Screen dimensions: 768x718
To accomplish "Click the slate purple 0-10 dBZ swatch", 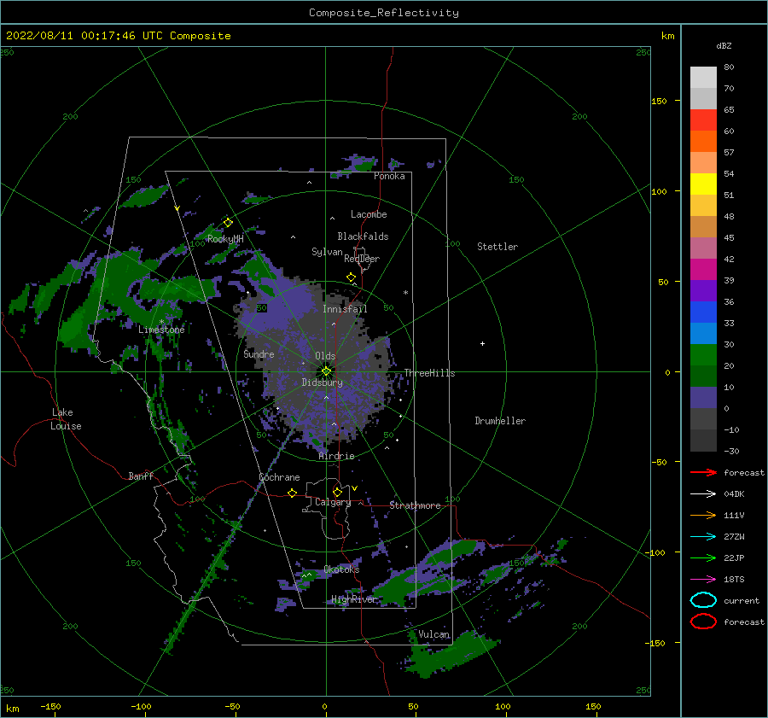I will 703,398.
